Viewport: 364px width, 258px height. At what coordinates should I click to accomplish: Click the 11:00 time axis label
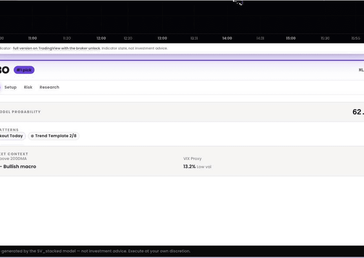tap(33, 38)
